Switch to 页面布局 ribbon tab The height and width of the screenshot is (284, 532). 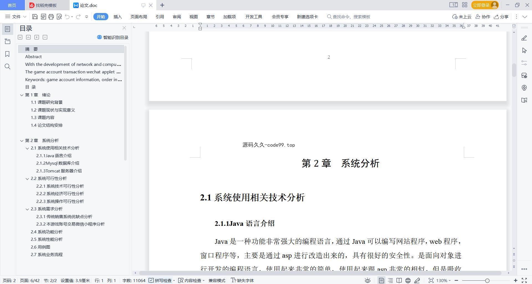(139, 17)
